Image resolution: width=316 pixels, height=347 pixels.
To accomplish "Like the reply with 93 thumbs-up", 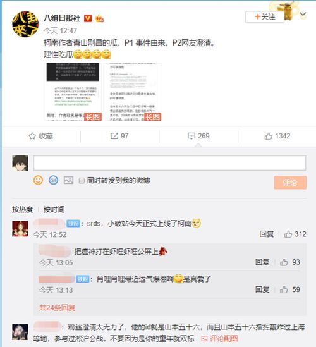I will pyautogui.click(x=284, y=262).
